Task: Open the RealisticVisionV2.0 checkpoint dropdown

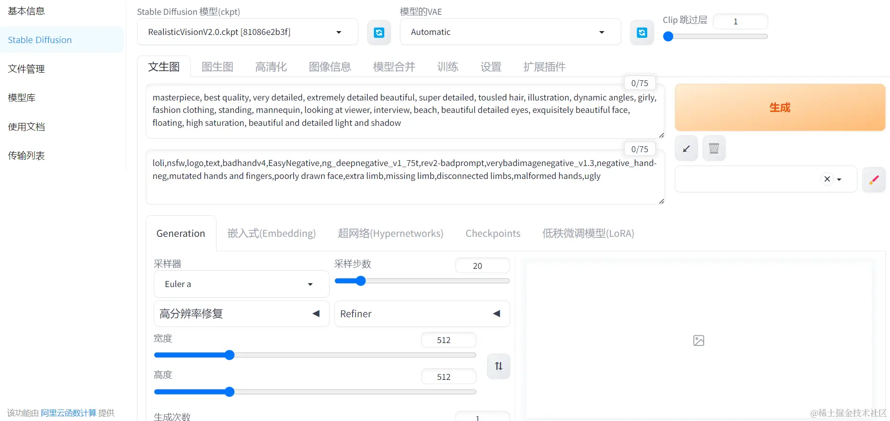Action: point(248,32)
